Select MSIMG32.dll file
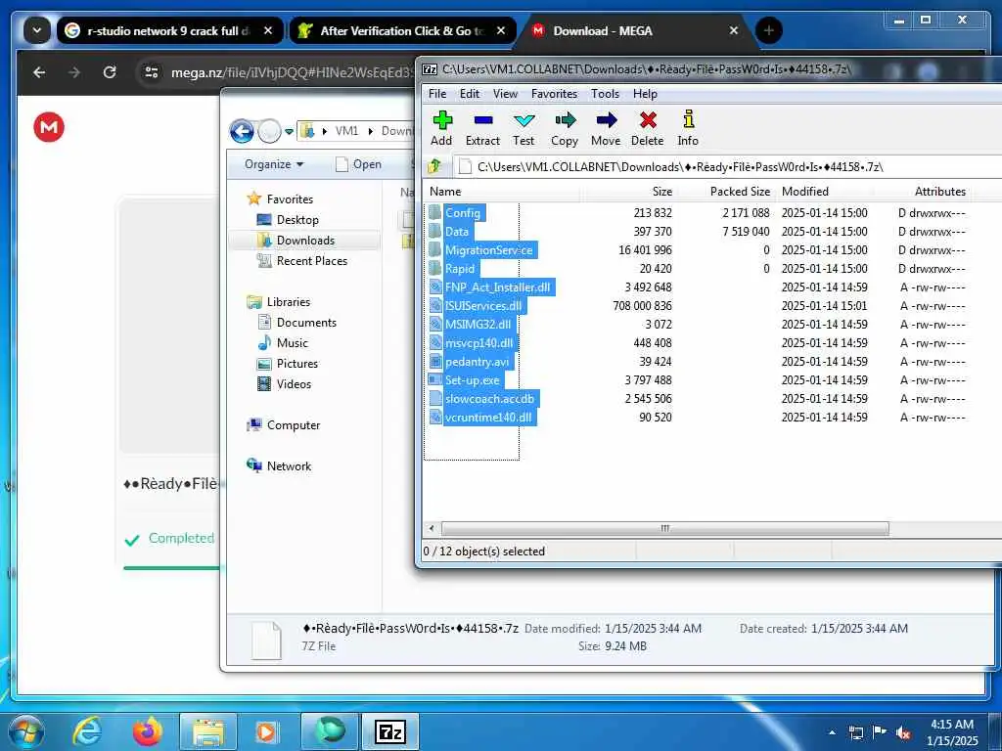 point(478,325)
